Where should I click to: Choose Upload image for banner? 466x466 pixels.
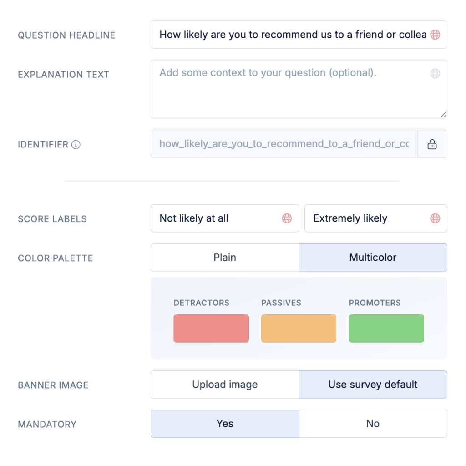[x=225, y=385]
